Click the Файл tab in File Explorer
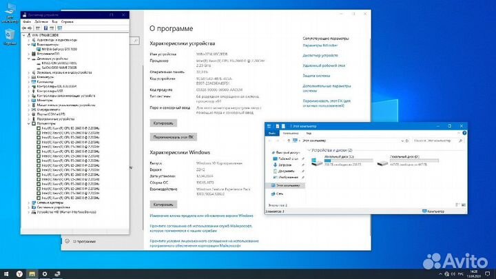Image resolution: width=496 pixels, height=279 pixels. coord(271,134)
